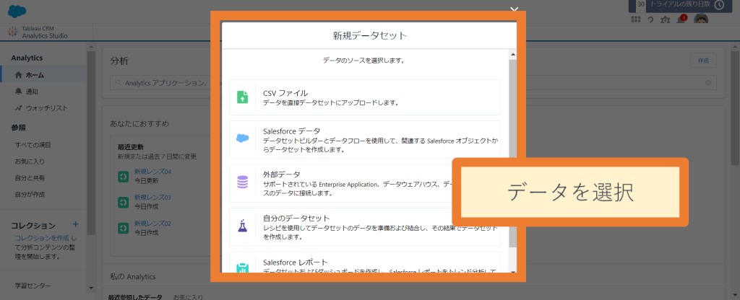Click the dialog scrollbar up arrow
The image size is (740, 300).
(513, 55)
